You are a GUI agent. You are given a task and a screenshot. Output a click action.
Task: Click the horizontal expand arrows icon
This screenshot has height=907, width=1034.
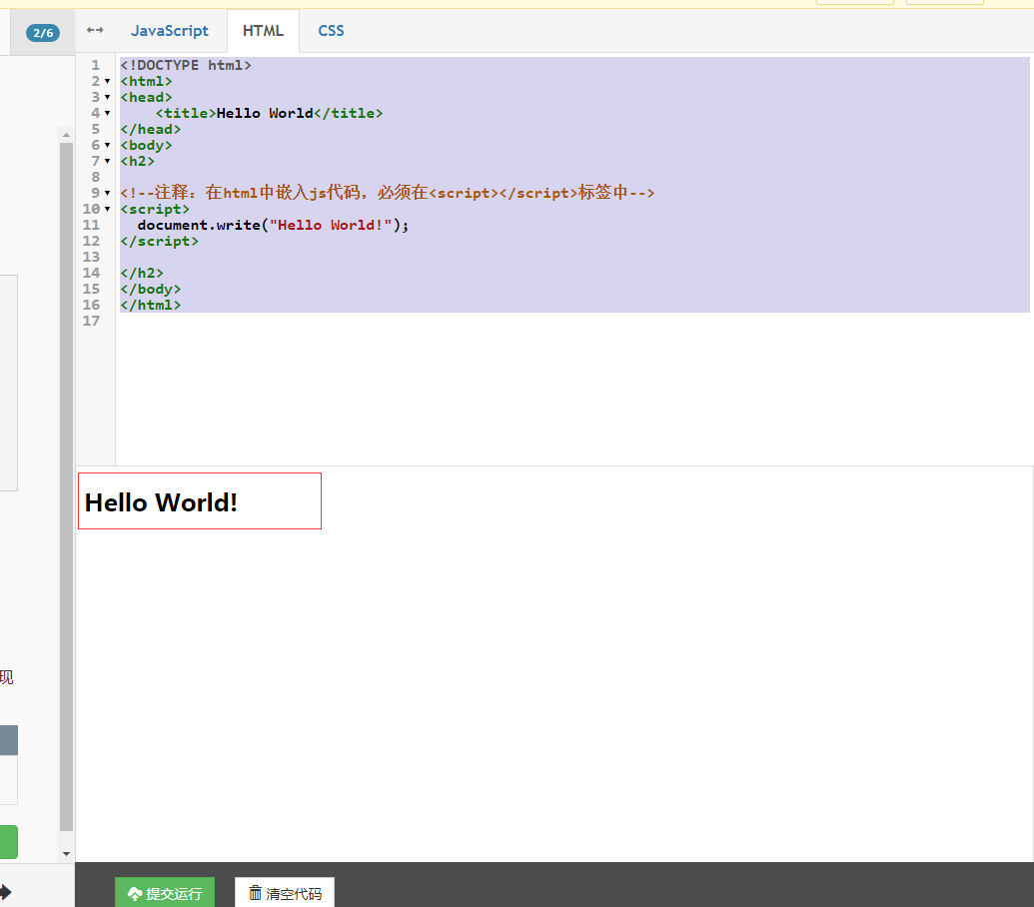[x=95, y=30]
